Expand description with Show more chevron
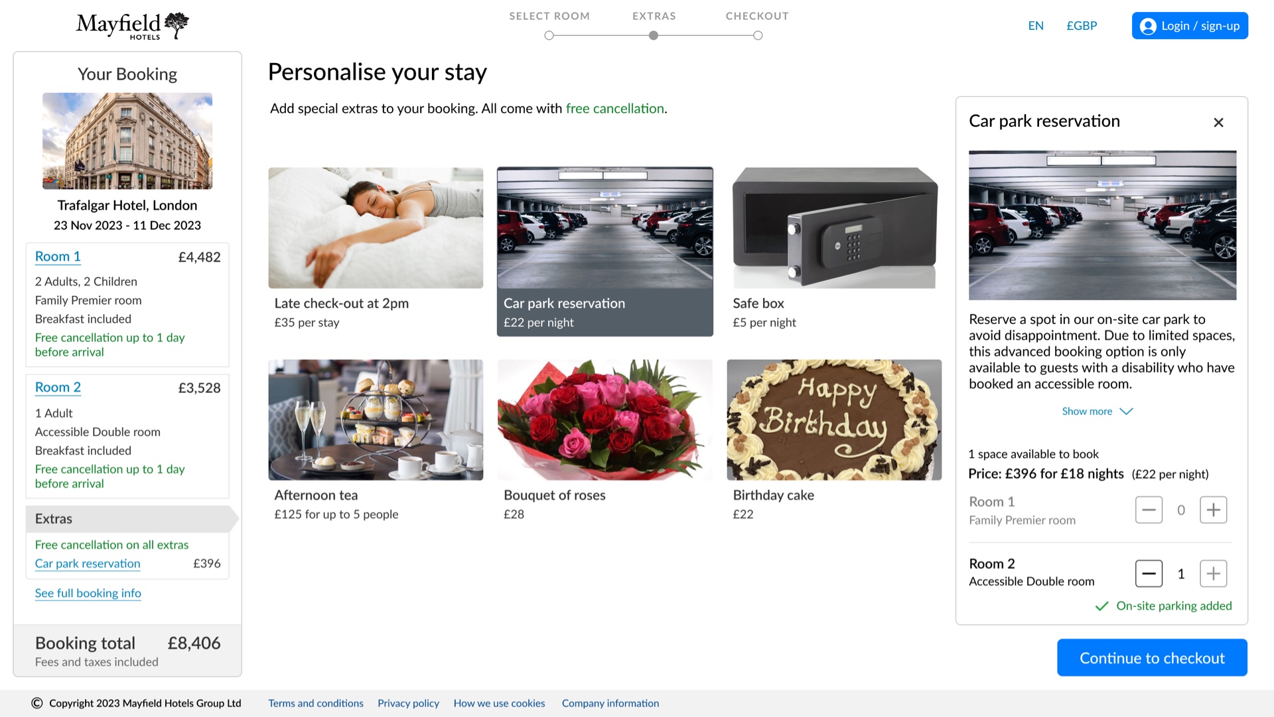 1126,412
